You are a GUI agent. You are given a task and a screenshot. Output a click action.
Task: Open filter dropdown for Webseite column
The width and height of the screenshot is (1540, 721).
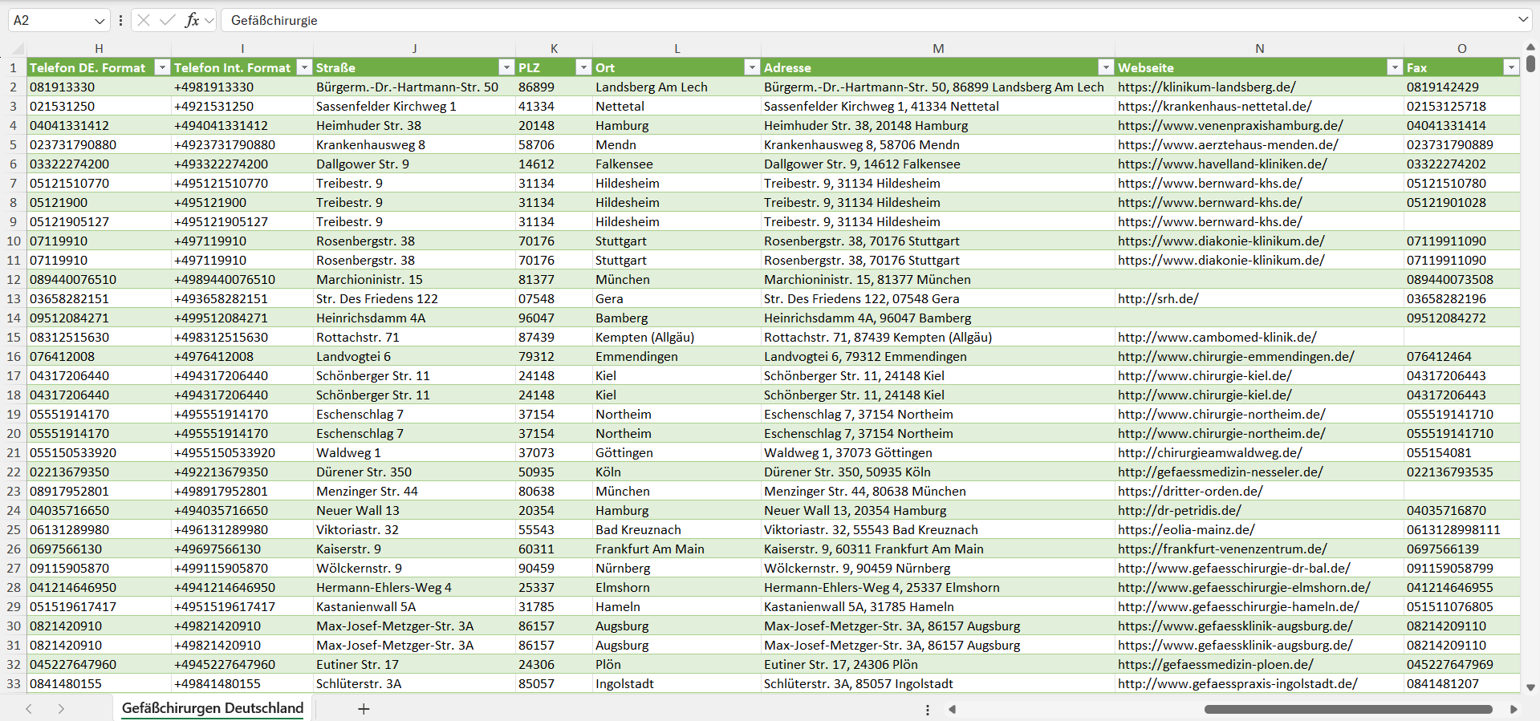1395,67
